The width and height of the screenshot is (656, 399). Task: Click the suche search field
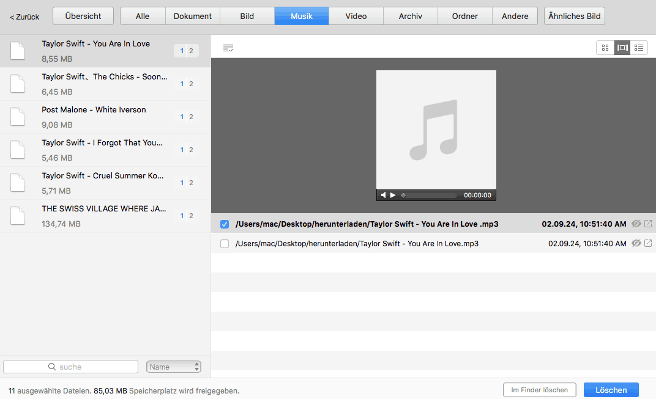pyautogui.click(x=71, y=367)
